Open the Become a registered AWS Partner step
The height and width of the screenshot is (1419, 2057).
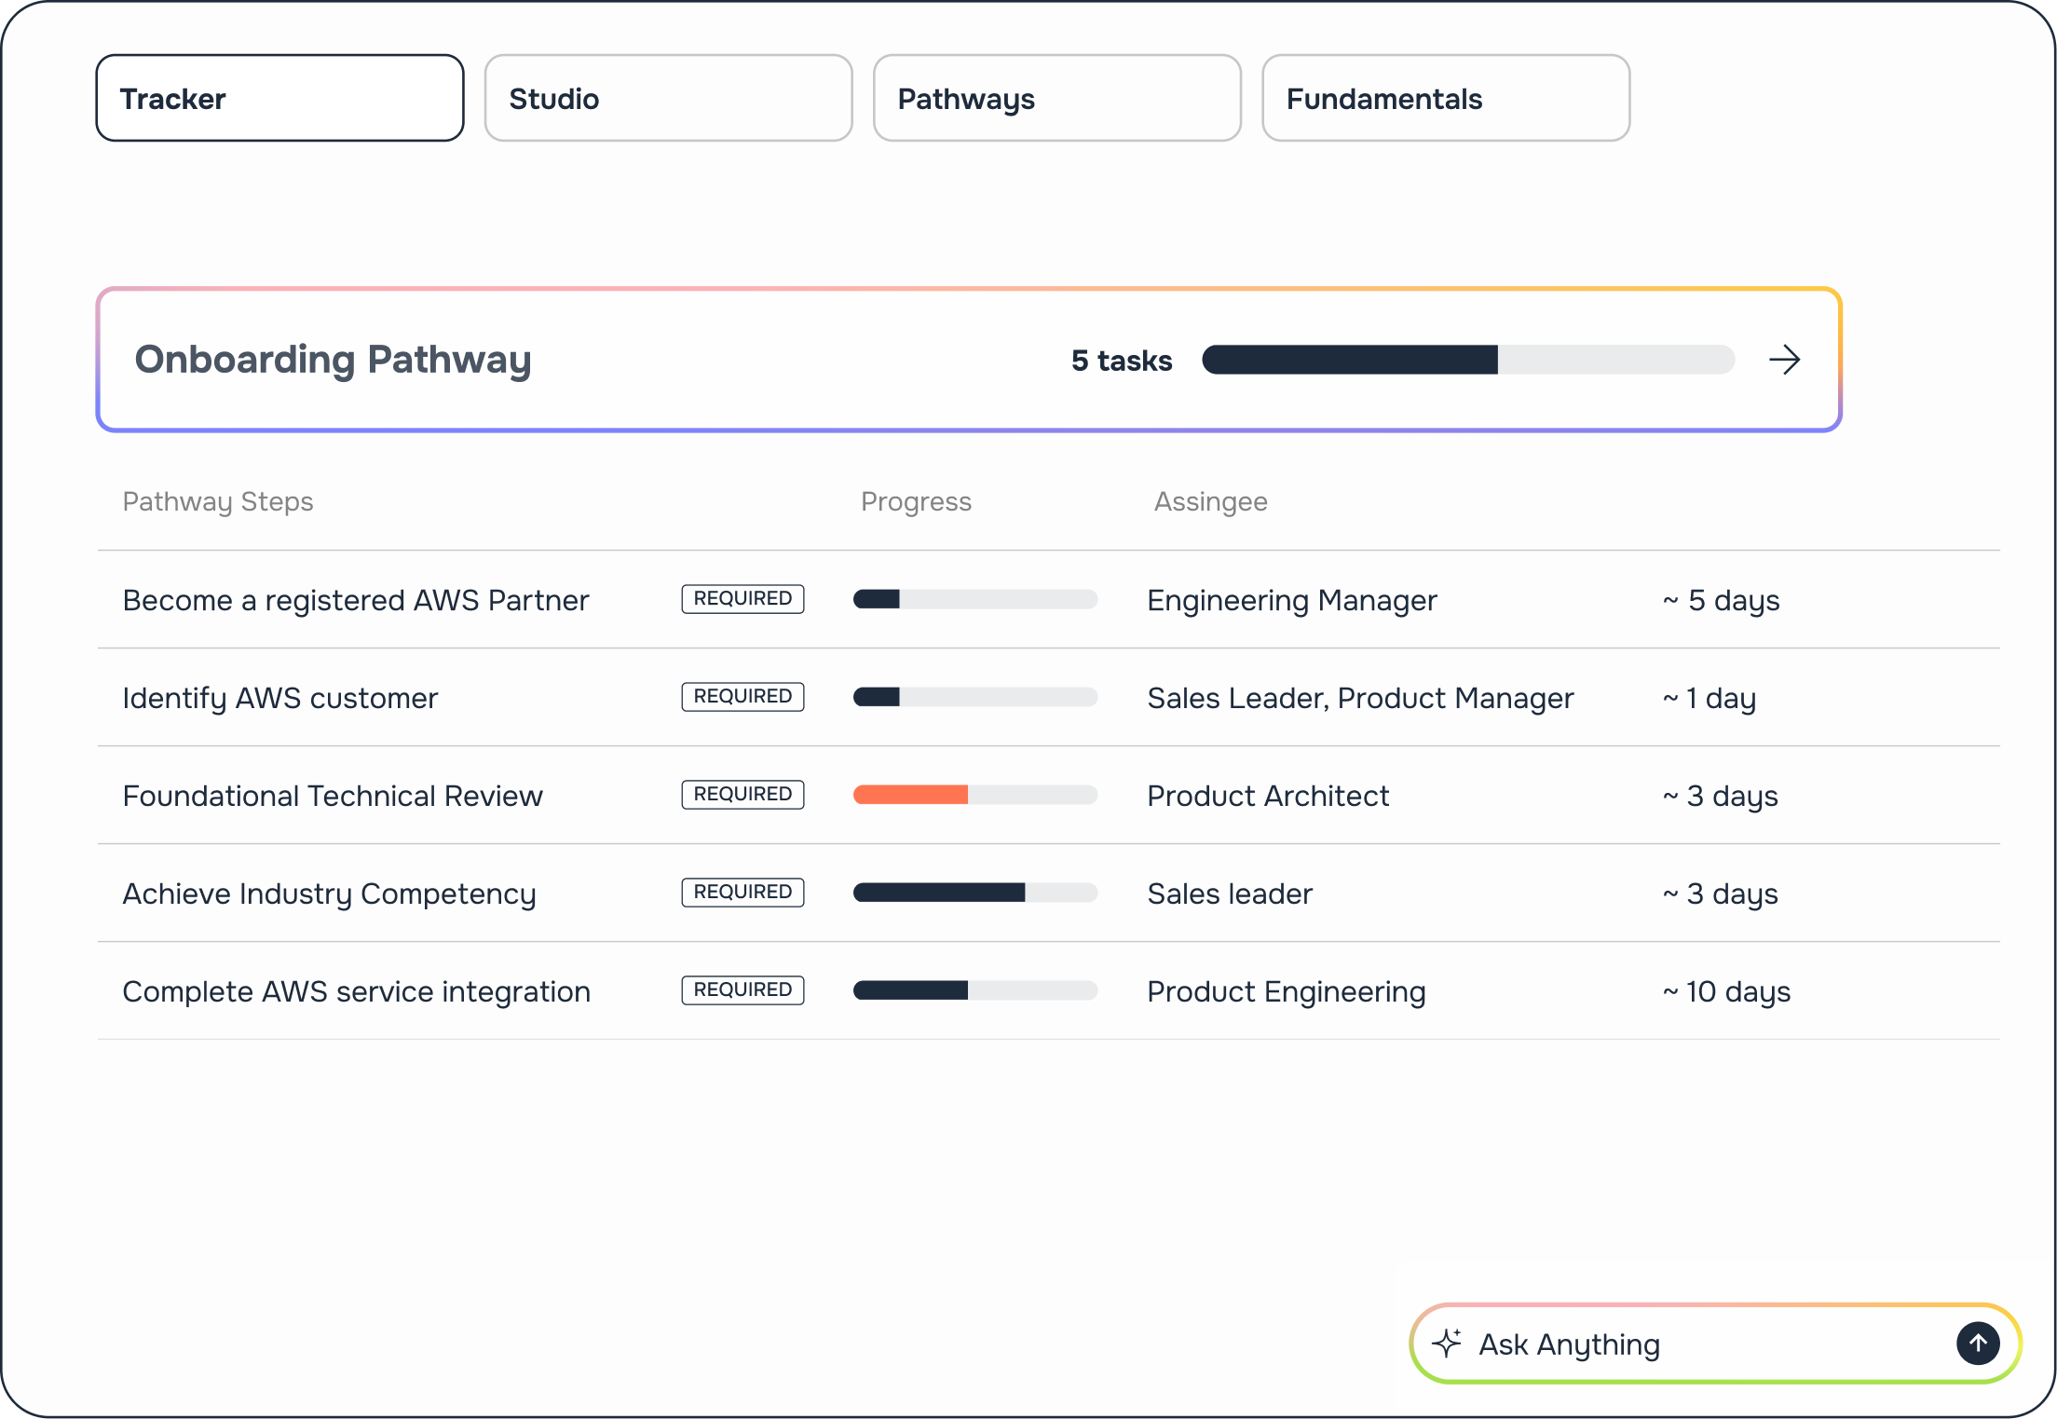355,600
